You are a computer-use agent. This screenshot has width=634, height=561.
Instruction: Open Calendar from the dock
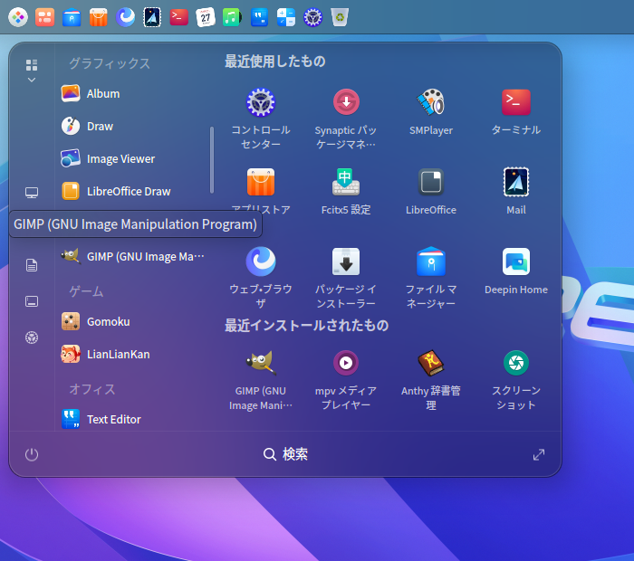click(x=206, y=17)
